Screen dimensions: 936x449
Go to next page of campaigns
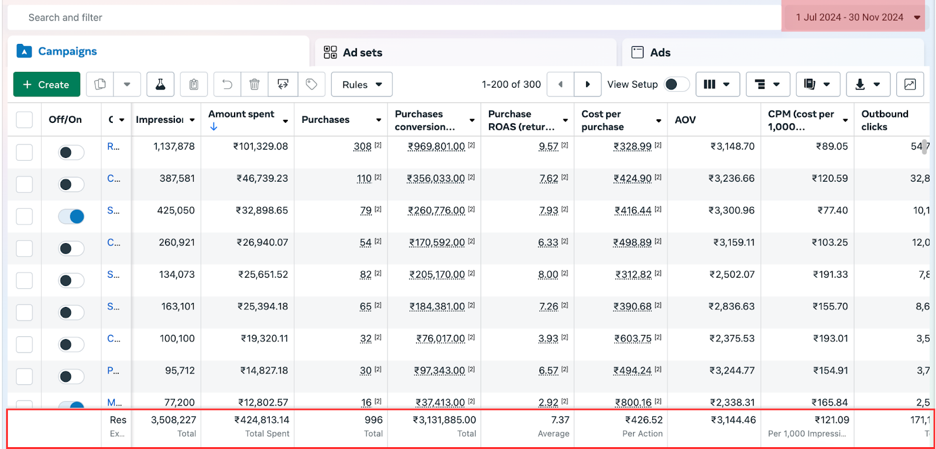click(587, 85)
